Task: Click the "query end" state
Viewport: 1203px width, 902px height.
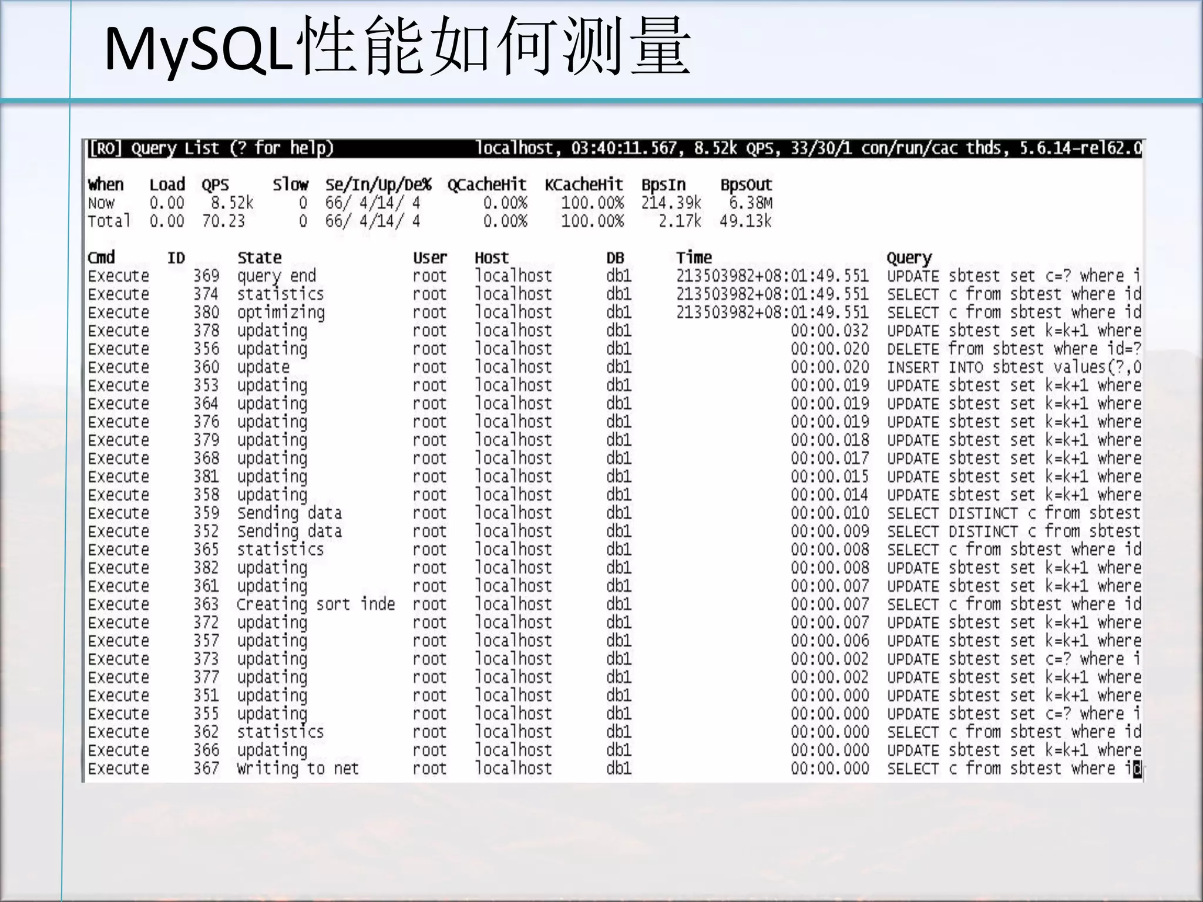Action: pyautogui.click(x=277, y=277)
